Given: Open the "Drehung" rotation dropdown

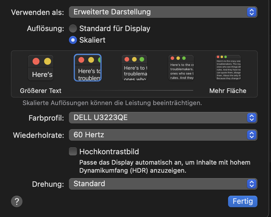Looking at the screenshot, I should (163, 184).
